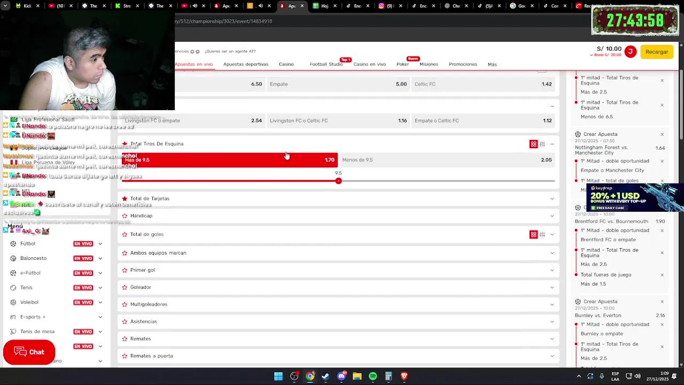Collapse Total Tiros De Esquina section

(x=552, y=144)
